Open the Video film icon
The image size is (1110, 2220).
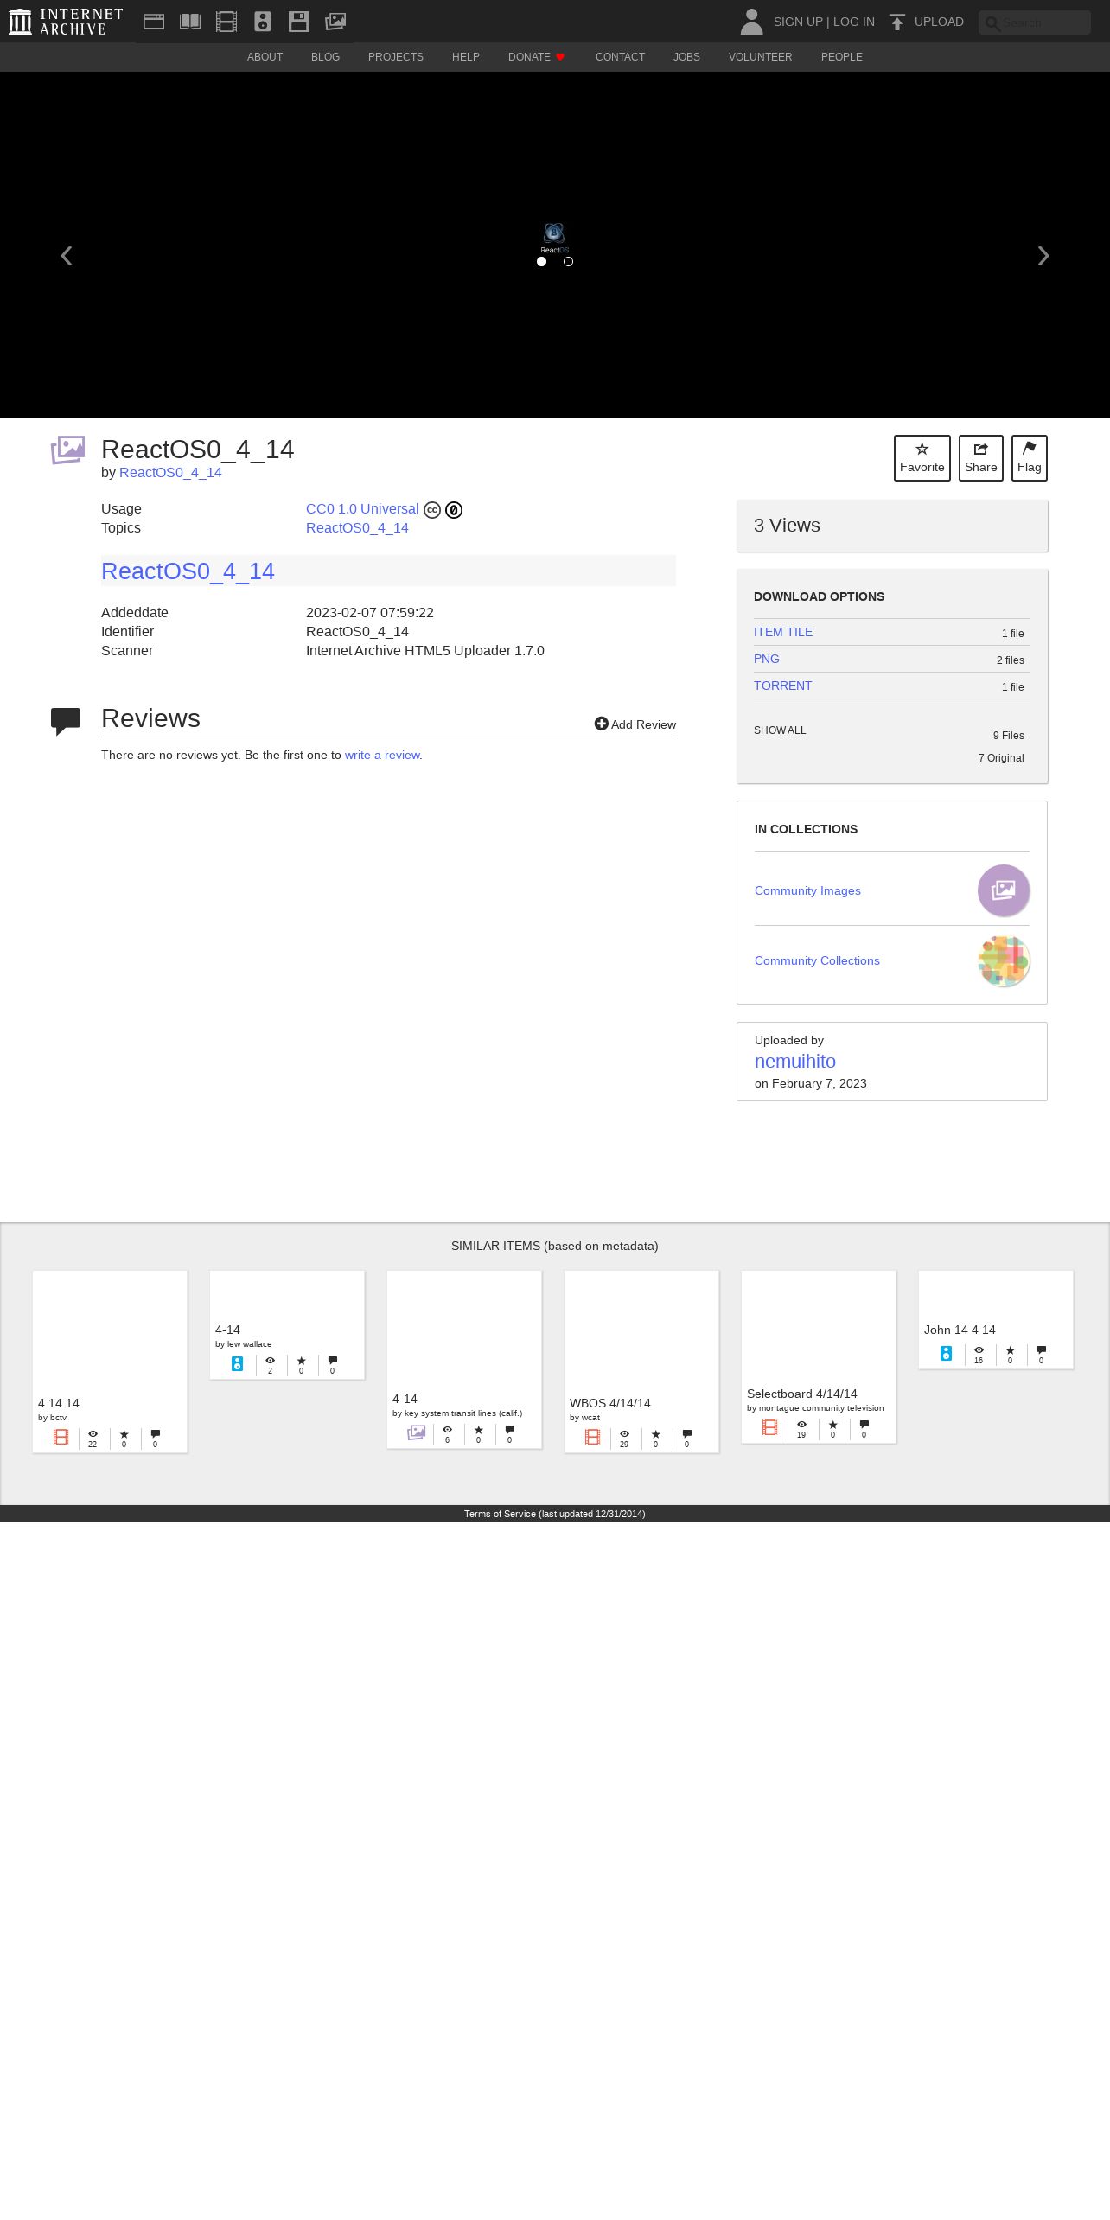[226, 22]
